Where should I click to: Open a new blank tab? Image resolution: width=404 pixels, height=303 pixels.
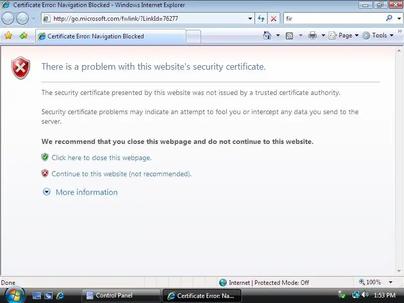click(193, 36)
